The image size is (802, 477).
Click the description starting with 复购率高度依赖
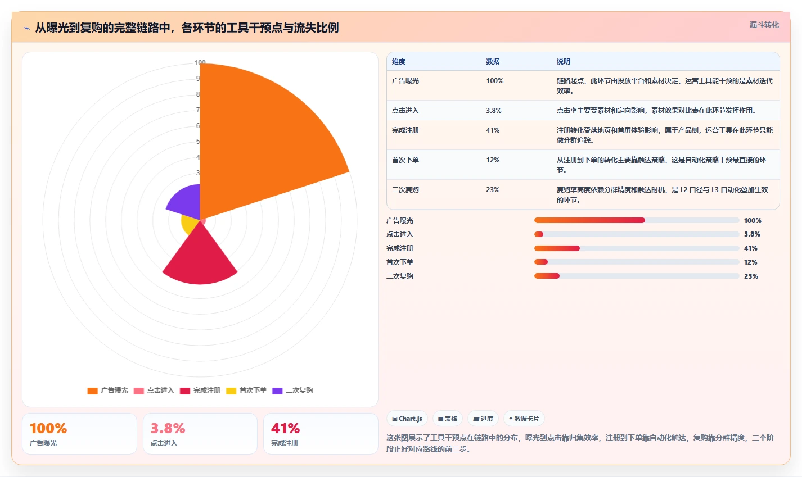[x=663, y=195]
